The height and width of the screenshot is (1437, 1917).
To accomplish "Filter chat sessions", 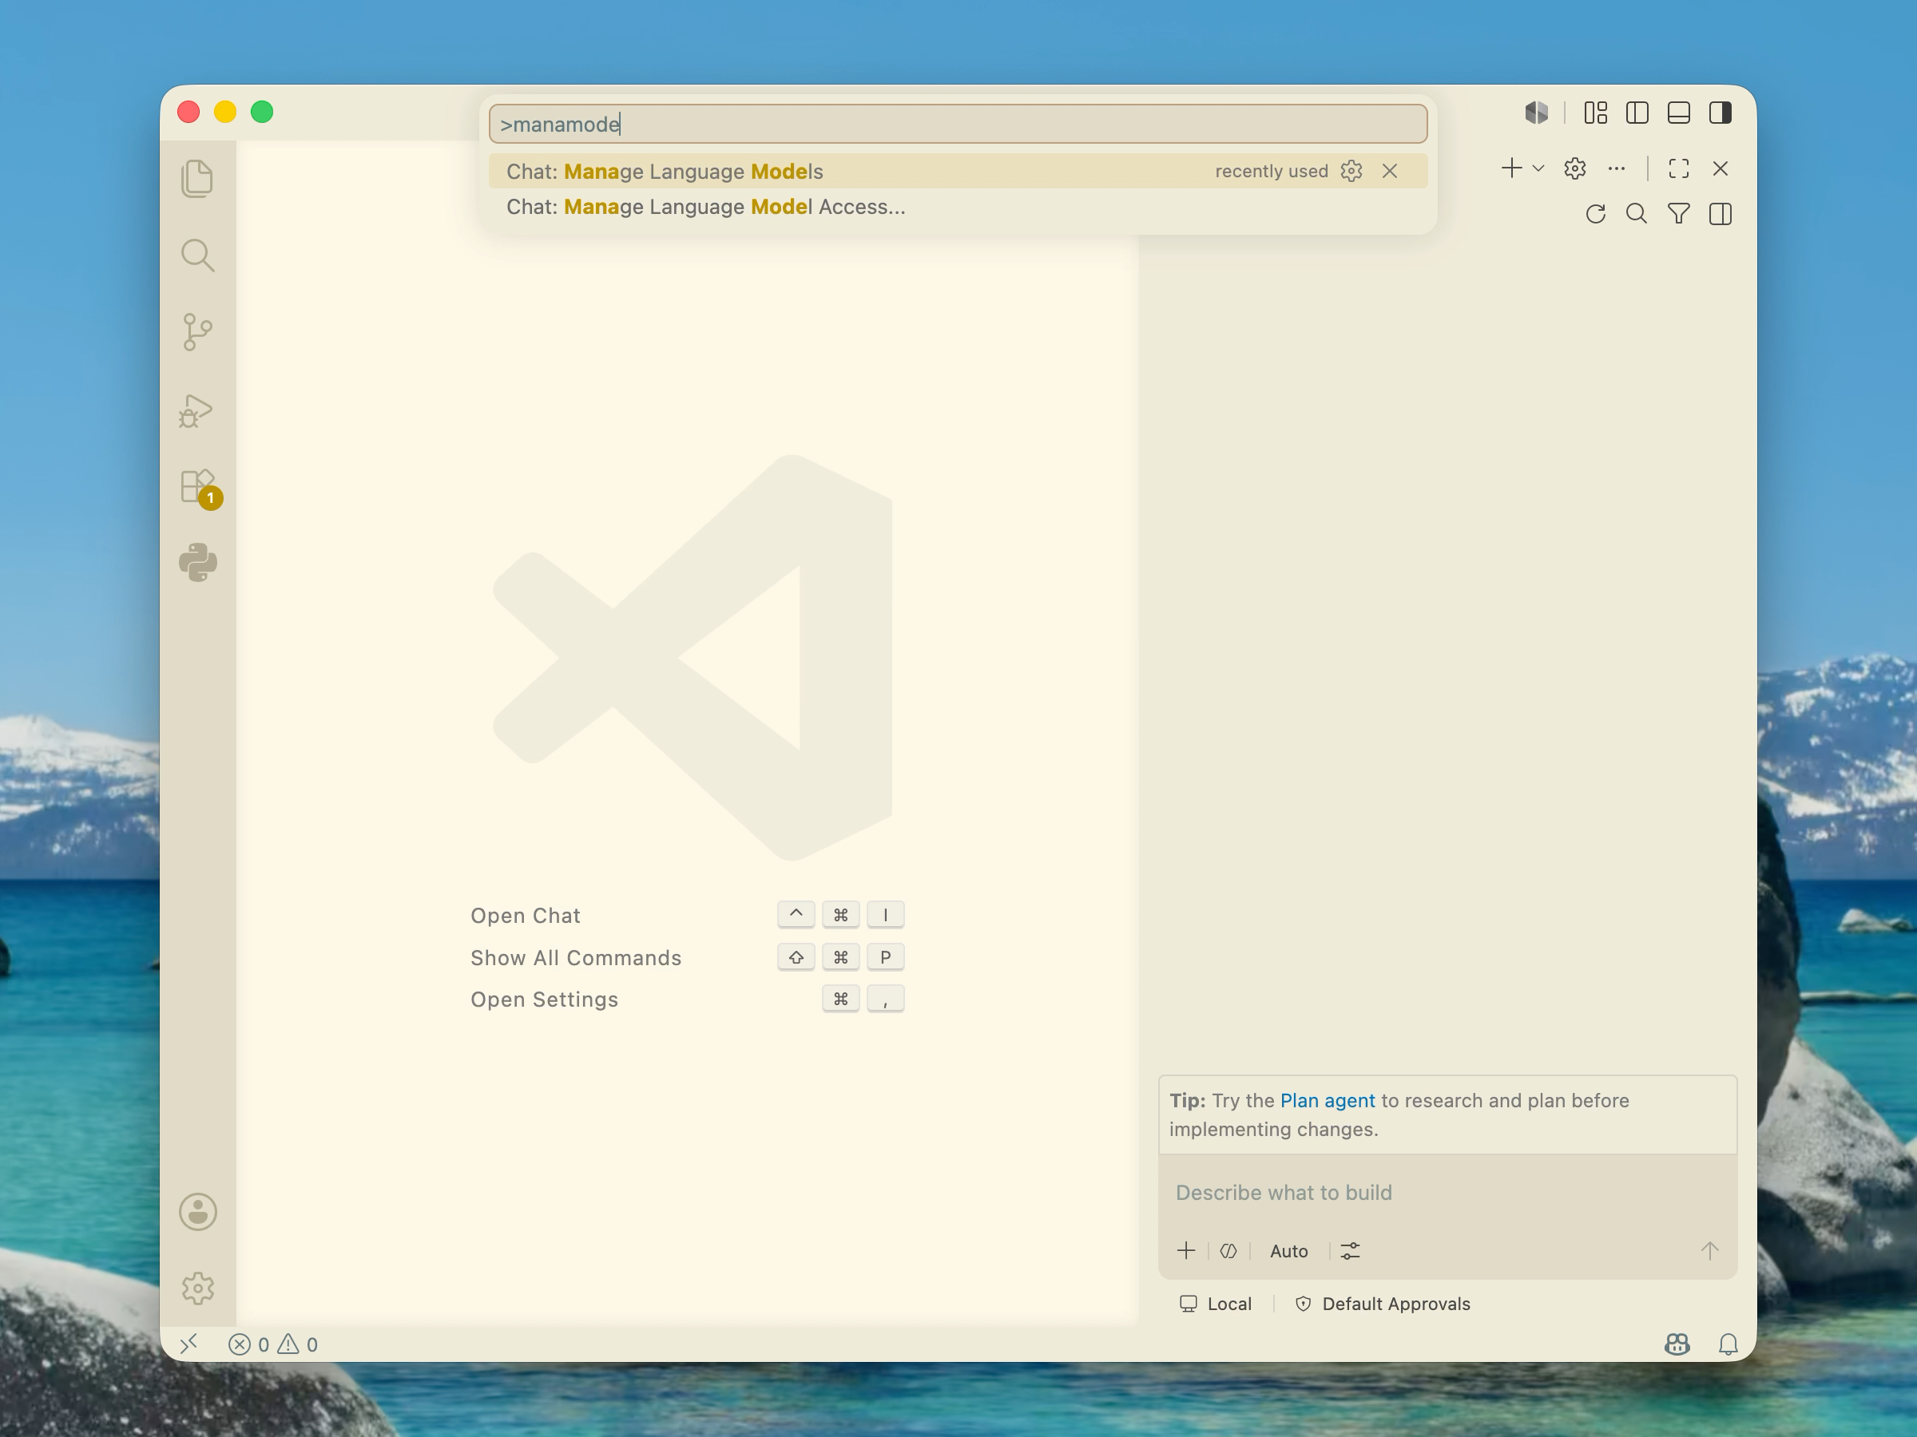I will coord(1679,213).
